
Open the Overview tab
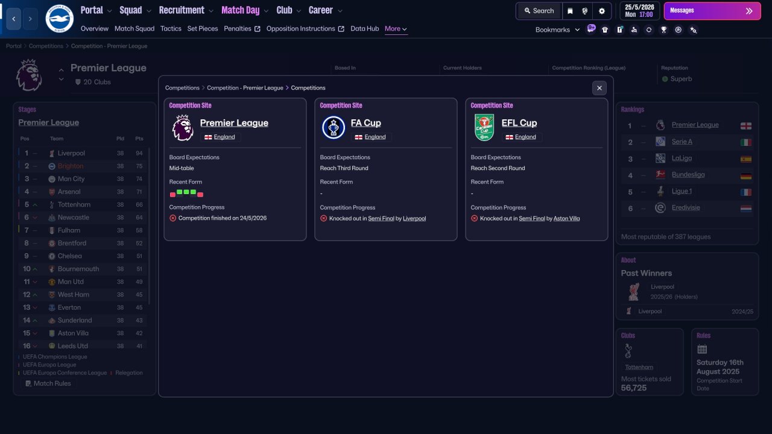click(x=95, y=28)
